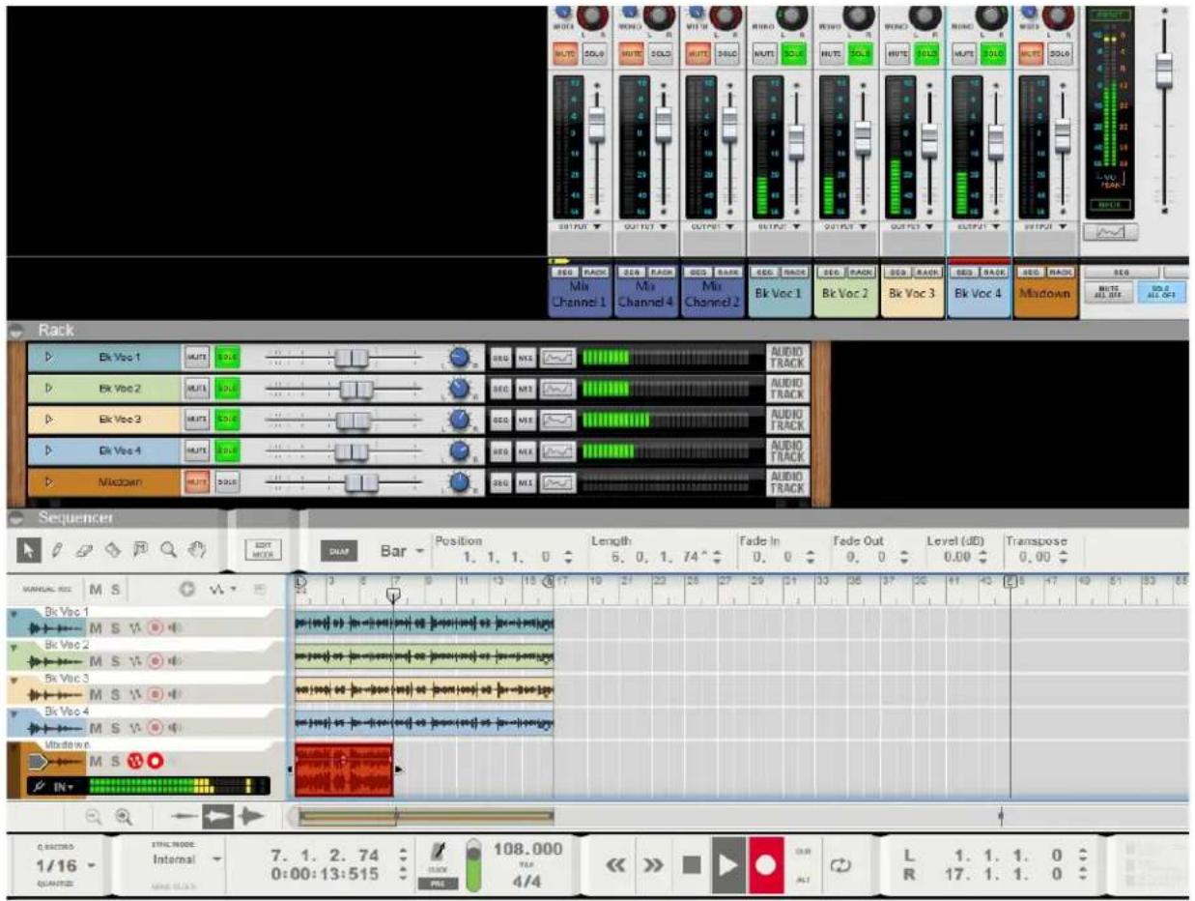Open the 1/16 quantize dropdown
1195x901 pixels.
click(67, 864)
